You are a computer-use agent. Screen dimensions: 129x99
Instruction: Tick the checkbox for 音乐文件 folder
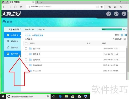coord(26,54)
